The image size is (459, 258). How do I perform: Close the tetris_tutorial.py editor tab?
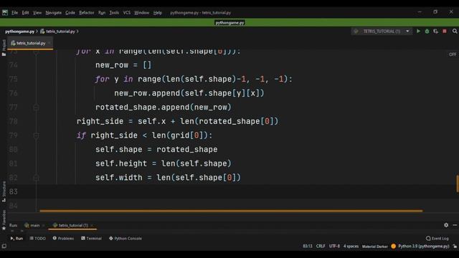coord(49,43)
